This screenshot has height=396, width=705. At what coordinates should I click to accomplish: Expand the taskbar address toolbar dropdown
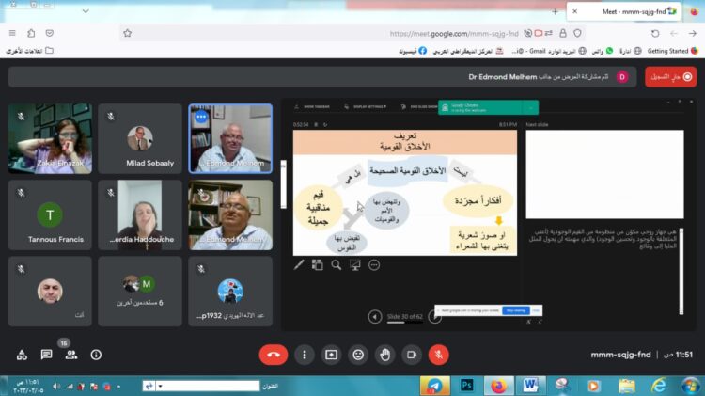160,386
